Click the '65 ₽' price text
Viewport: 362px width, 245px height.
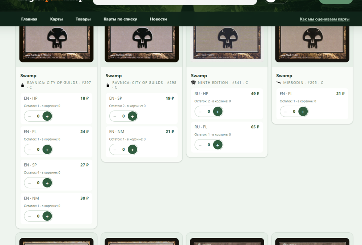255,127
